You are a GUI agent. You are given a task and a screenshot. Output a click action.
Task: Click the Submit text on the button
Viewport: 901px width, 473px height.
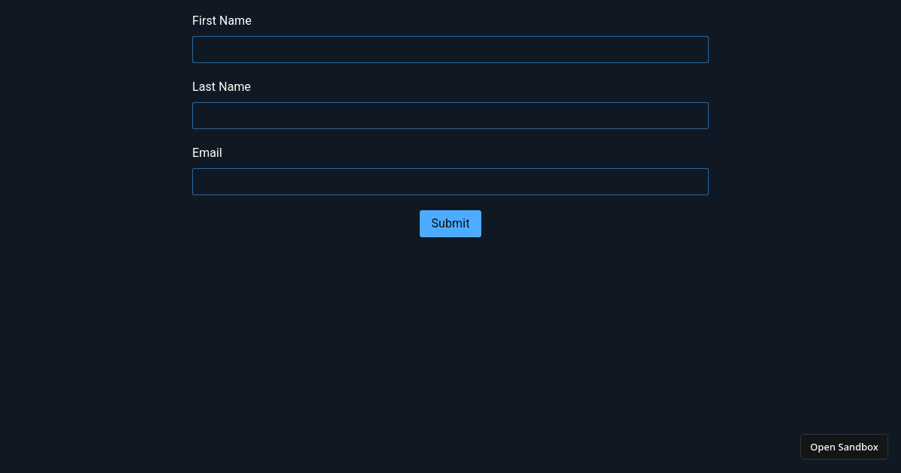click(450, 224)
